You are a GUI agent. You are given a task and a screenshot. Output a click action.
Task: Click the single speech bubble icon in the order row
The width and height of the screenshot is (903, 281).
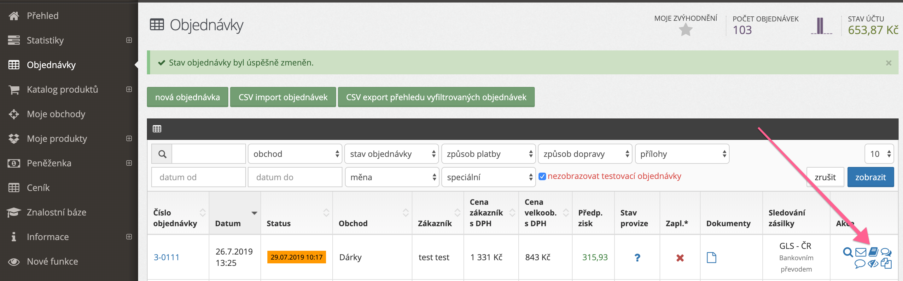pos(859,264)
